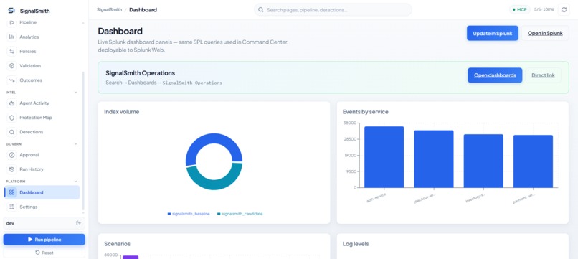Click the 'Events by service' panel title
The height and width of the screenshot is (259, 578).
click(365, 112)
